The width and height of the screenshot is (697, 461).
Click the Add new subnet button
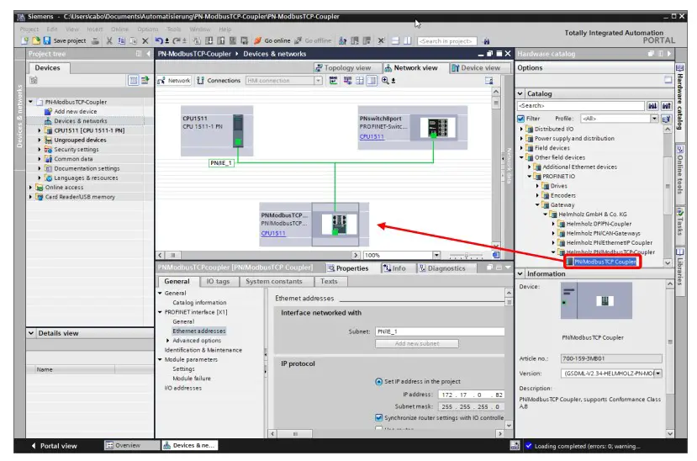click(x=417, y=343)
